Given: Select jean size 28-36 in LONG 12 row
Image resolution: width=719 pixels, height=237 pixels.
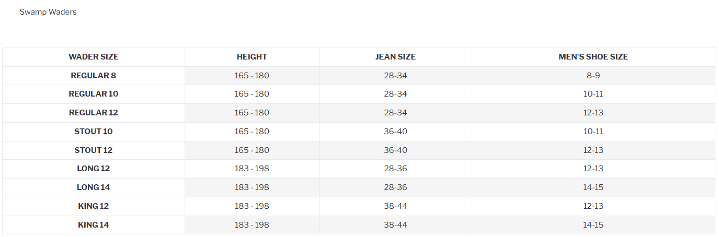Looking at the screenshot, I should point(395,169).
